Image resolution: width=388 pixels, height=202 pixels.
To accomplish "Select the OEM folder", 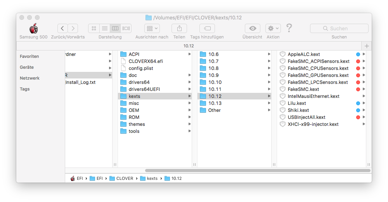I will [x=155, y=110].
